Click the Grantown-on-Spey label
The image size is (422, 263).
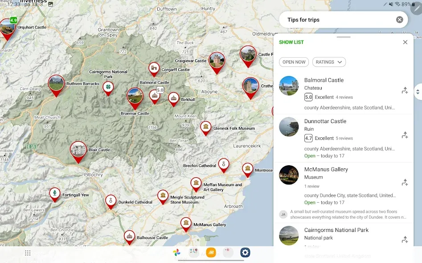pos(108,32)
